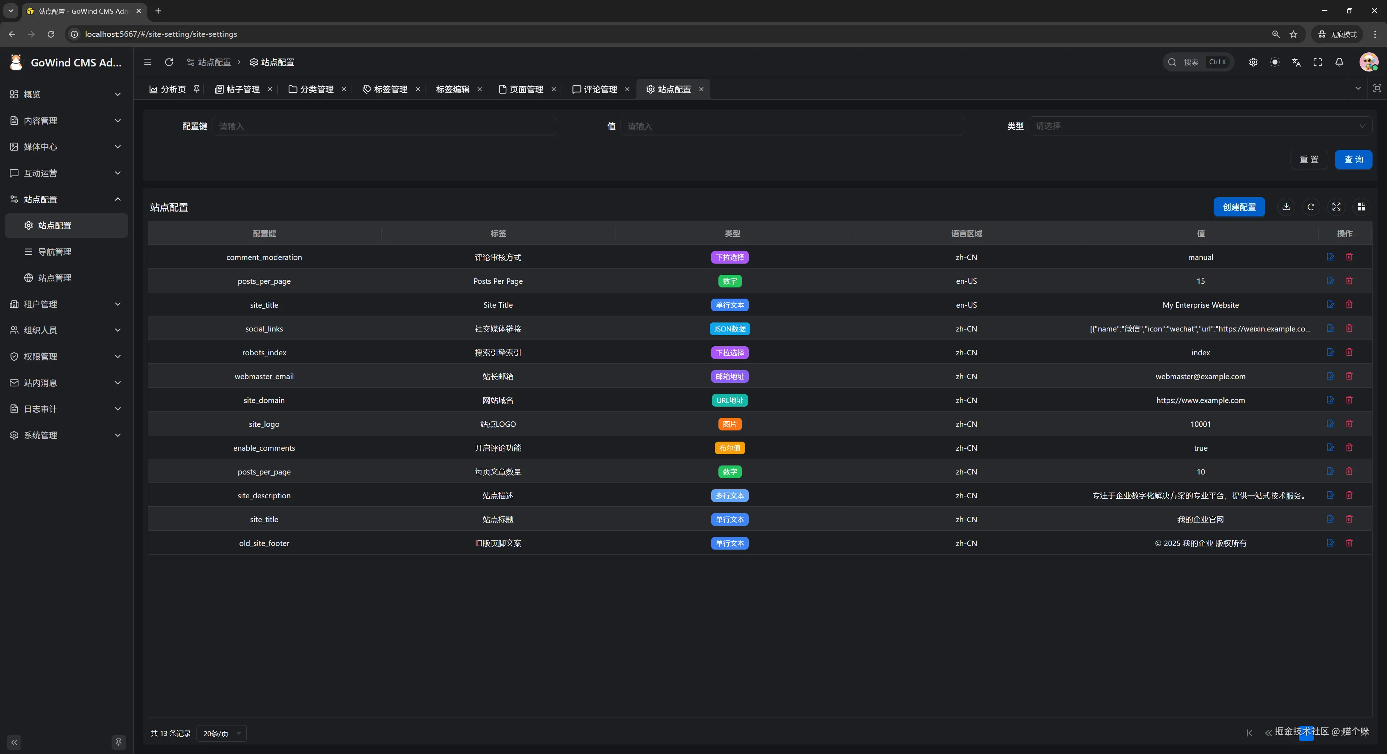1387x754 pixels.
Task: Refresh the site configuration table
Action: 1310,207
